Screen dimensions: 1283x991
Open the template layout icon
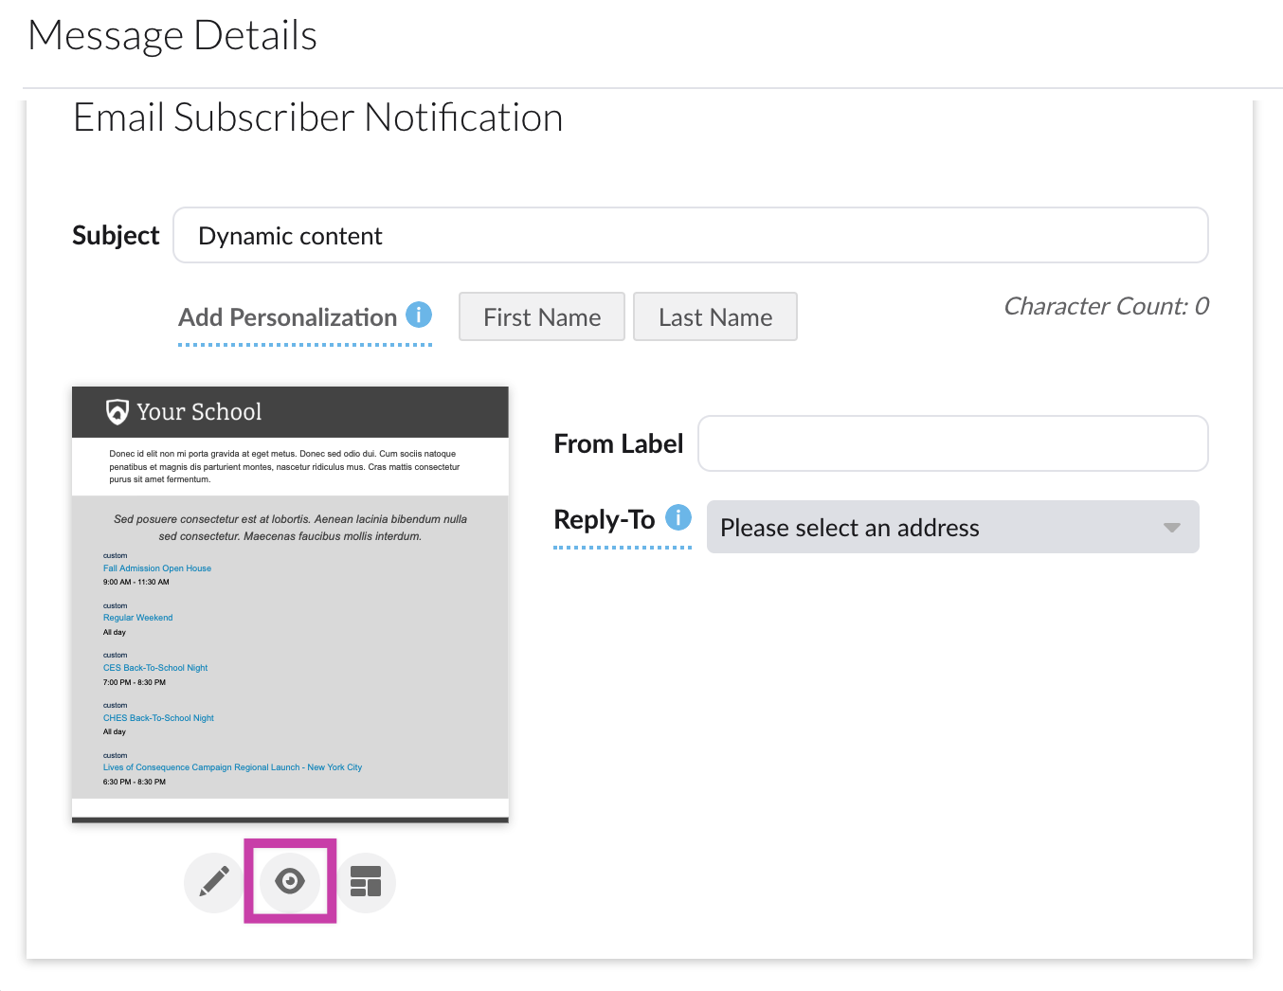click(366, 881)
